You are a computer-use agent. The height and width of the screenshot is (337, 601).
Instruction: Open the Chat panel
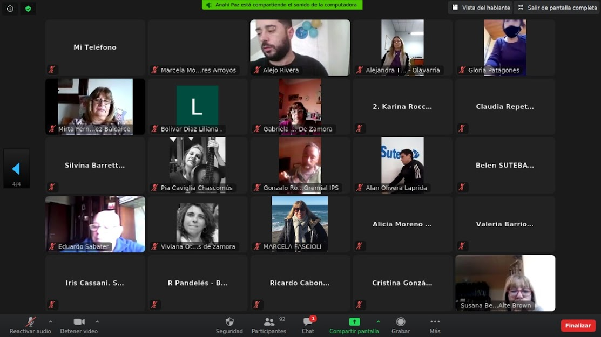(x=308, y=322)
